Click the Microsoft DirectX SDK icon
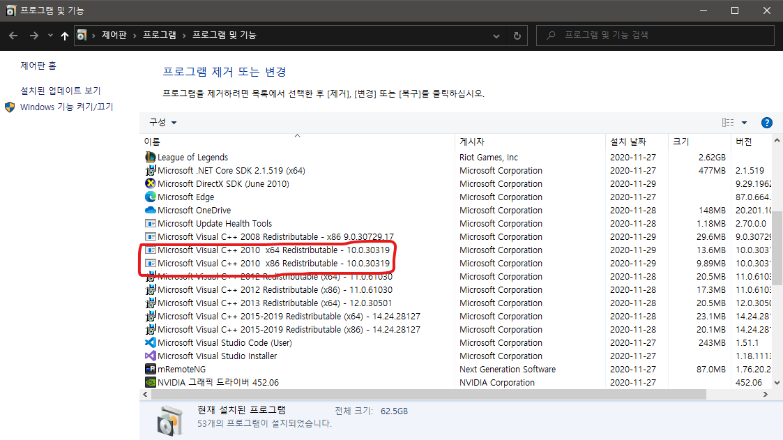The height and width of the screenshot is (440, 783). point(151,183)
